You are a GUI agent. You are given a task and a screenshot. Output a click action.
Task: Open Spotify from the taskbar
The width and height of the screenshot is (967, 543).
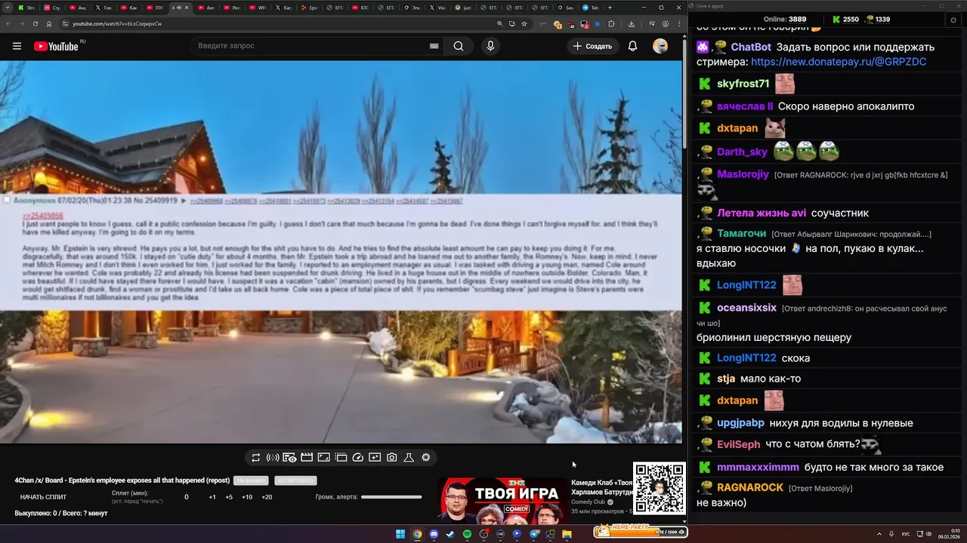[x=467, y=534]
